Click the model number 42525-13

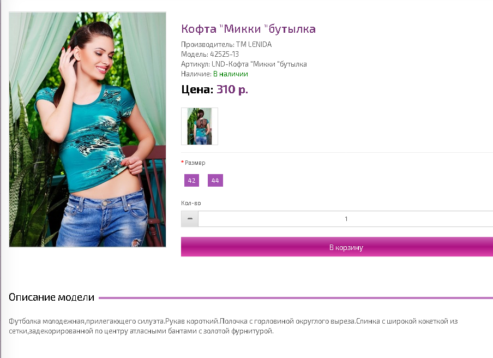point(224,54)
